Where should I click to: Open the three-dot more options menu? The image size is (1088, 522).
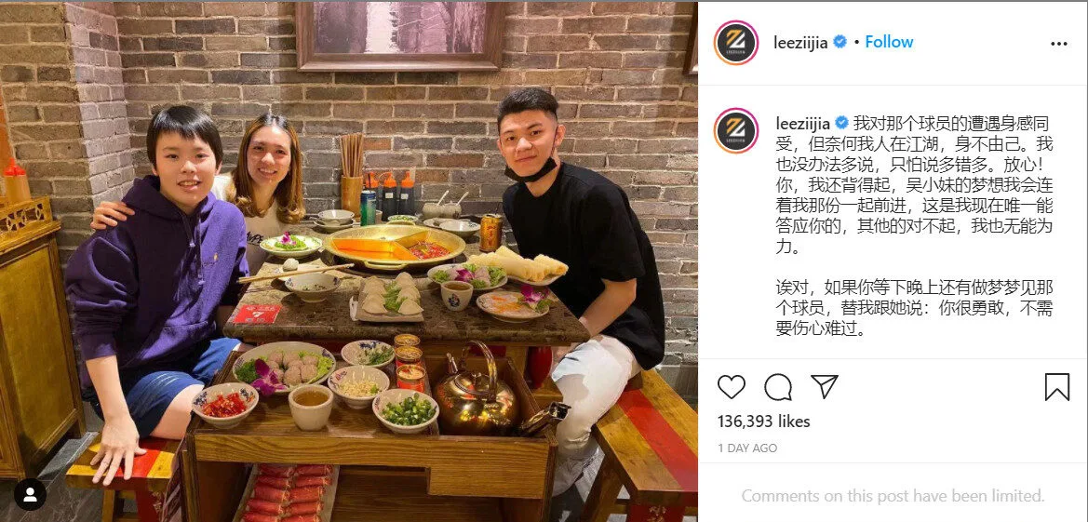click(x=1059, y=44)
